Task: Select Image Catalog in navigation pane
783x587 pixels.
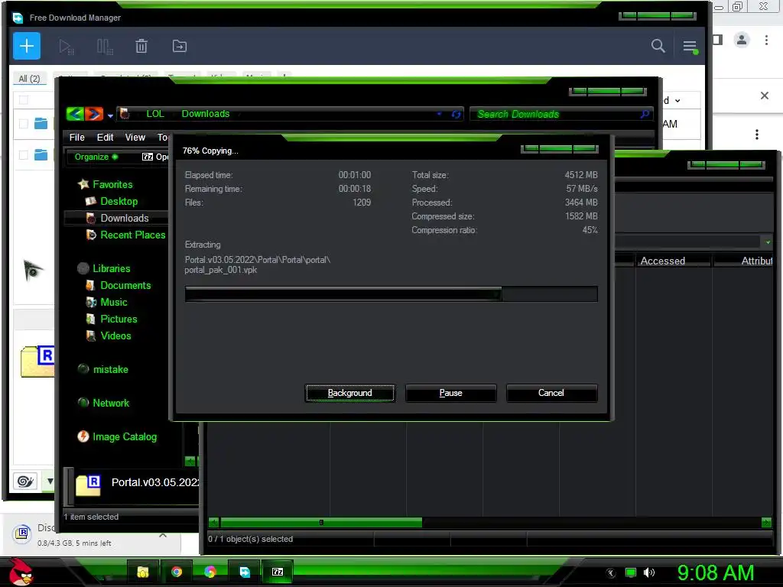Action: coord(125,436)
